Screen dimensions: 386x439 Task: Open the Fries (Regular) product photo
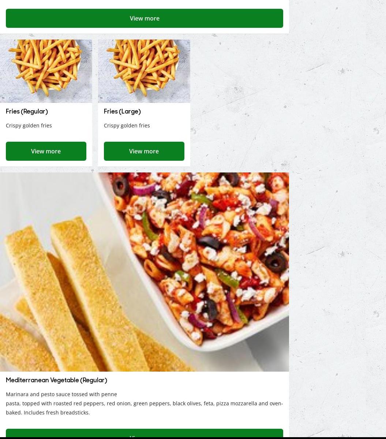point(46,71)
